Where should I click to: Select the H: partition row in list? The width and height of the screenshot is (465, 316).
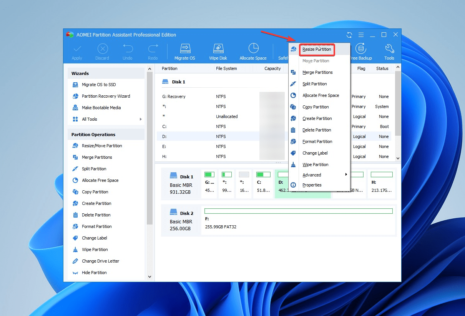click(x=275, y=156)
